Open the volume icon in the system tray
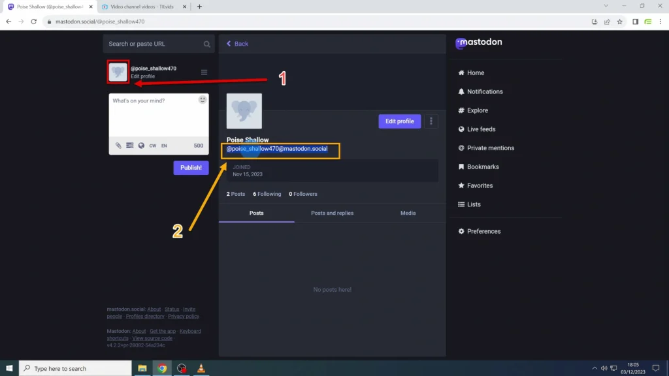 click(604, 368)
